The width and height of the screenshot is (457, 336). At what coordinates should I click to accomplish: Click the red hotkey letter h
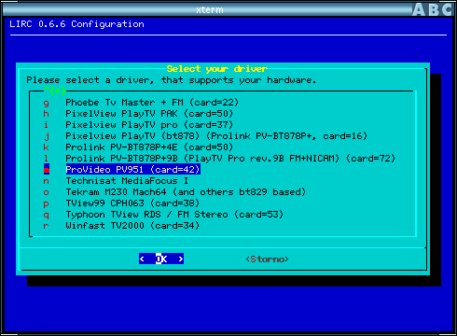tap(47, 114)
